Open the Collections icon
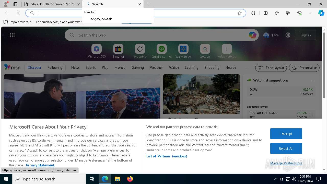Image resolution: width=327 pixels, height=184 pixels. click(288, 13)
